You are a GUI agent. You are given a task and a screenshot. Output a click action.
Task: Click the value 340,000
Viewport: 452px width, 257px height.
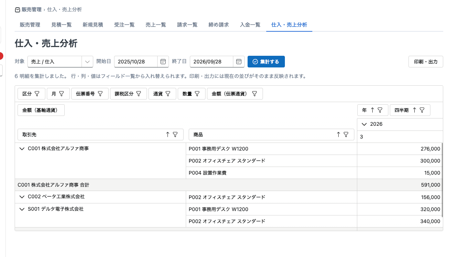click(430, 221)
